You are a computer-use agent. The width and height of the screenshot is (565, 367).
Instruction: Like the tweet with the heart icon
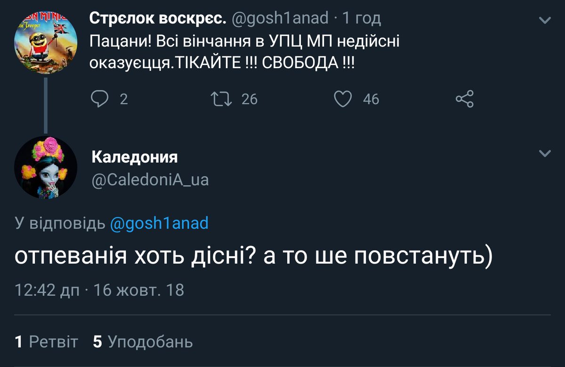343,99
